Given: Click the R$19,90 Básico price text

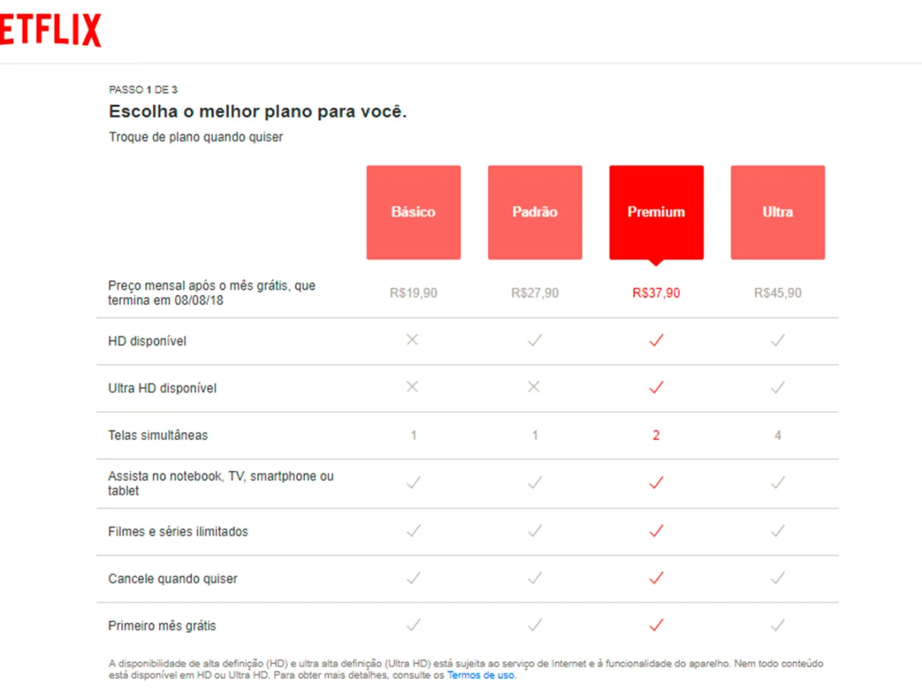Looking at the screenshot, I should click(413, 292).
